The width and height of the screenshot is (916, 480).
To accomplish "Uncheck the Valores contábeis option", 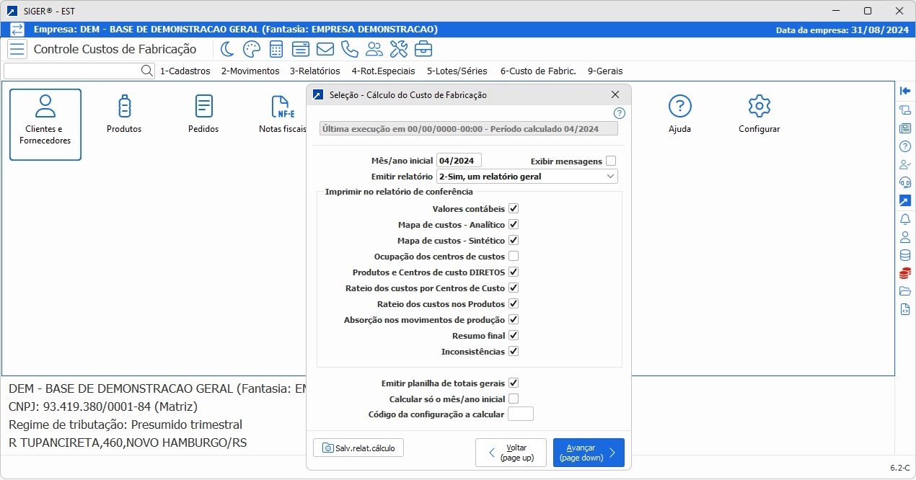I will pos(514,208).
